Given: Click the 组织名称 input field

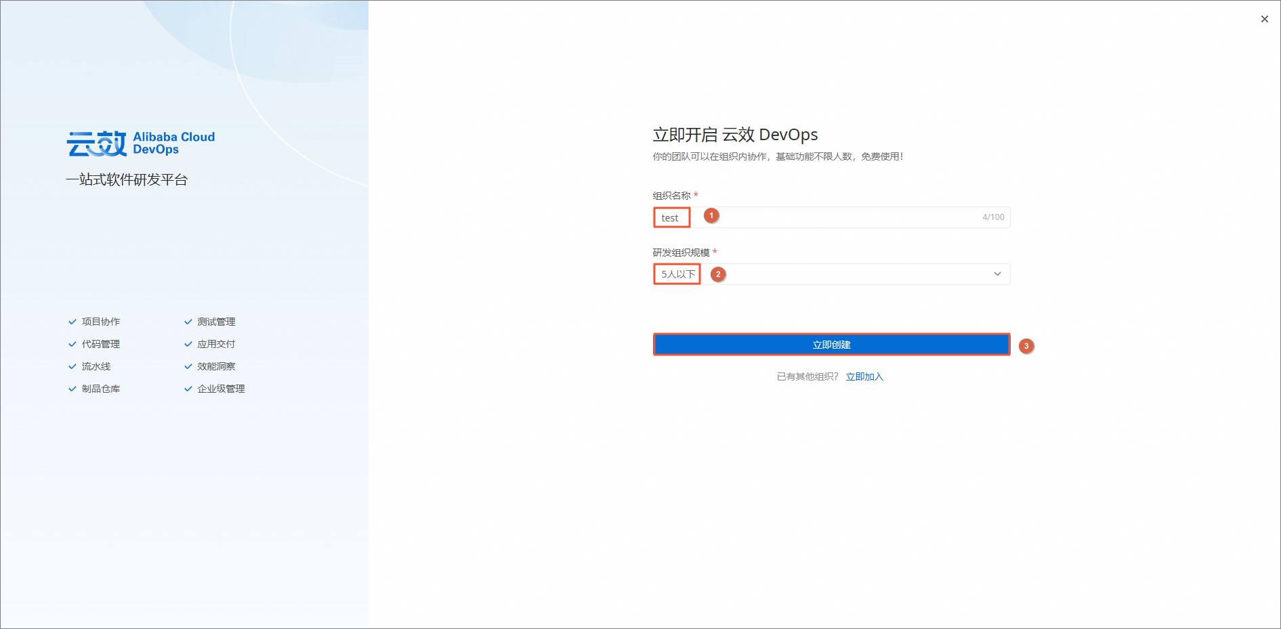Looking at the screenshot, I should [831, 217].
